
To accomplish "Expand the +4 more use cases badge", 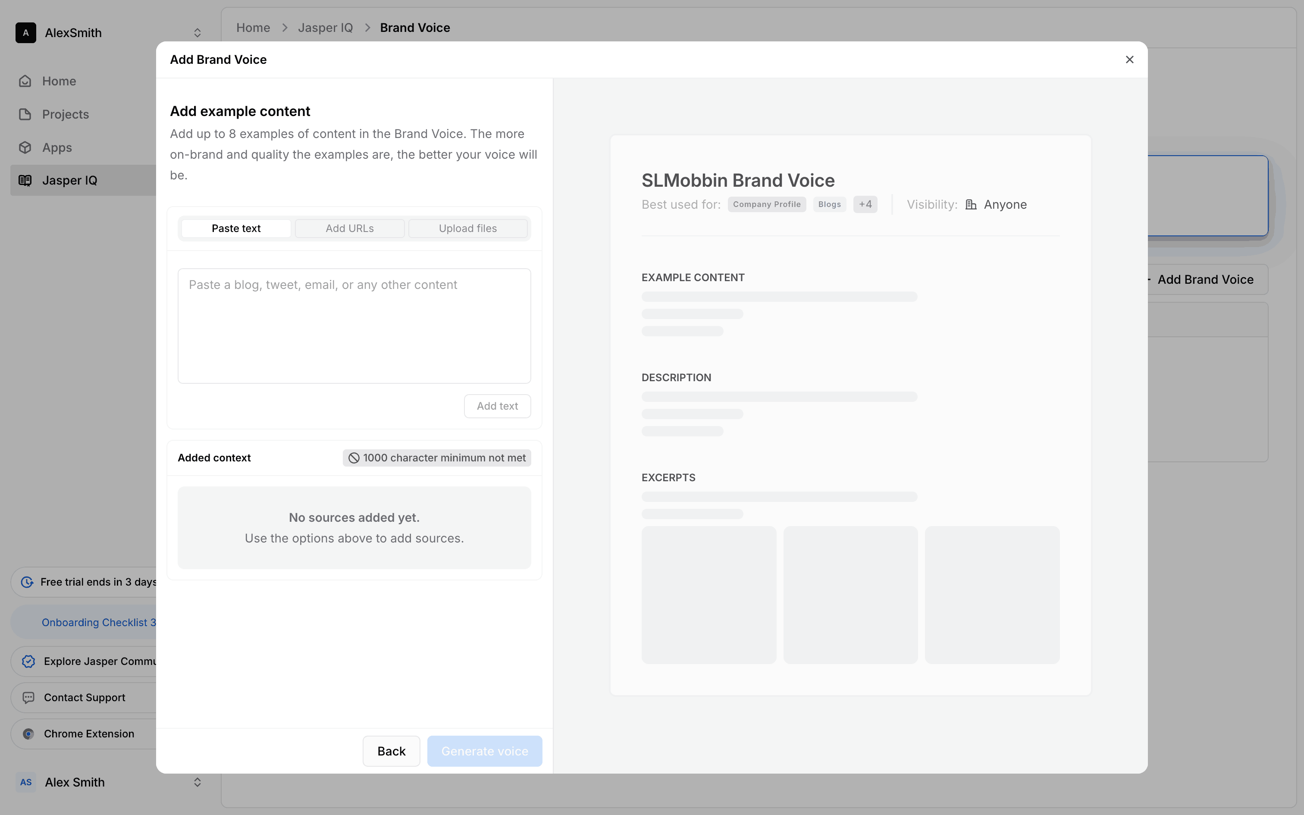I will (x=865, y=204).
